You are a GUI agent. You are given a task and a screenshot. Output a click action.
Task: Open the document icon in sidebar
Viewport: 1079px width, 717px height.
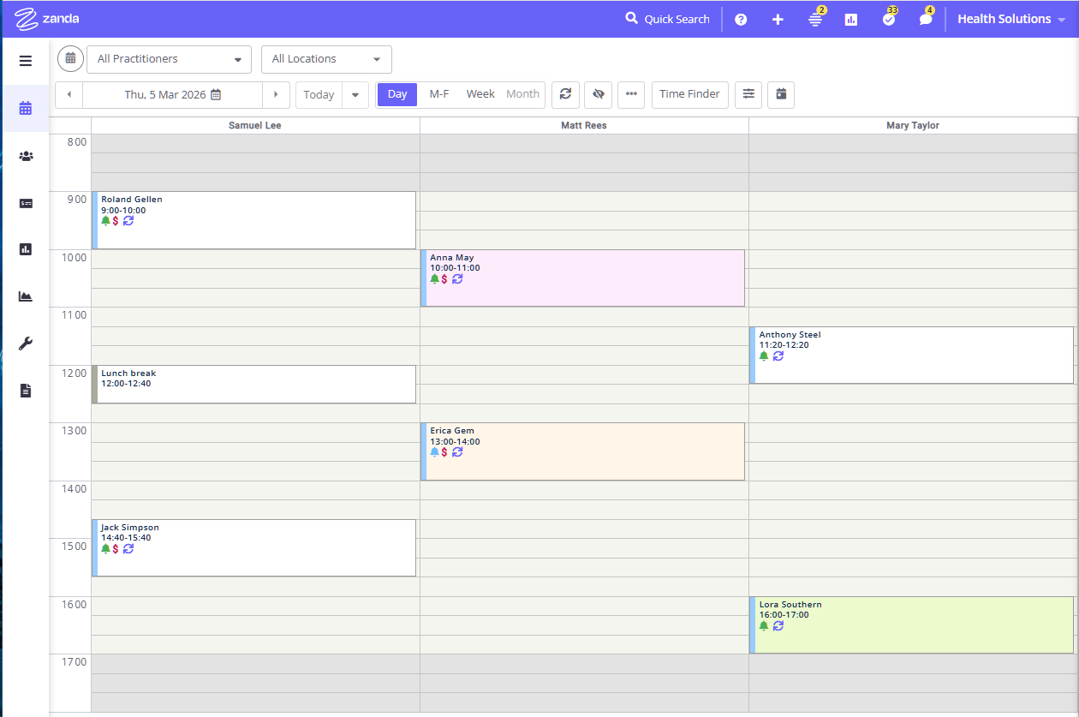(26, 391)
